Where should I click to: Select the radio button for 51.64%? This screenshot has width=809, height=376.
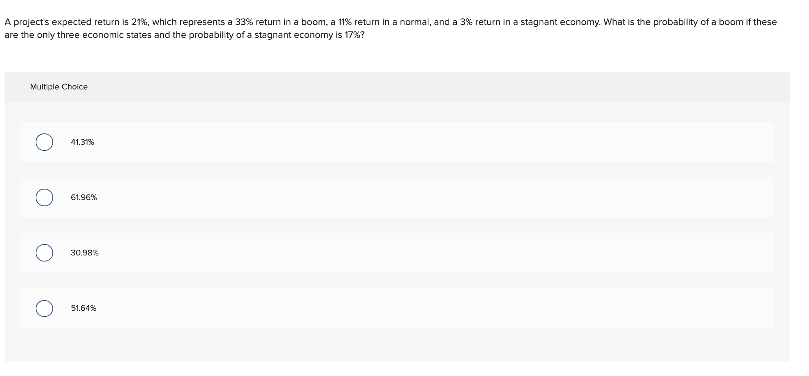(x=44, y=308)
